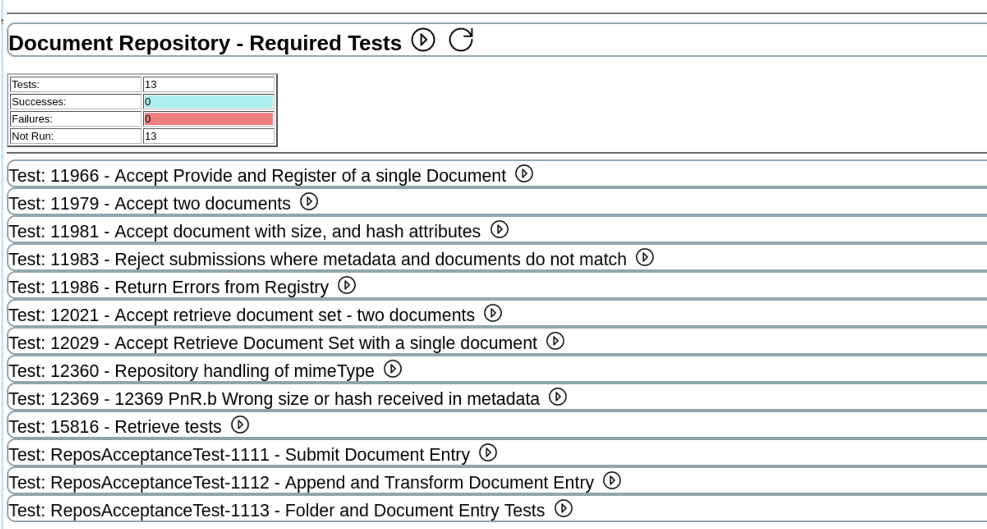Play test 12029 single document retrieve
This screenshot has width=987, height=529.
(555, 341)
